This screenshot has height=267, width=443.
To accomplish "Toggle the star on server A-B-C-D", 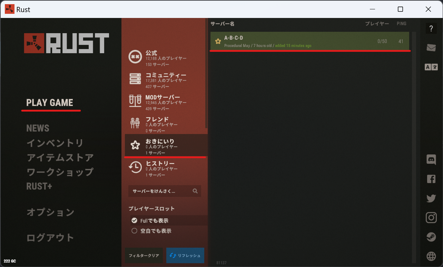I will pos(218,41).
